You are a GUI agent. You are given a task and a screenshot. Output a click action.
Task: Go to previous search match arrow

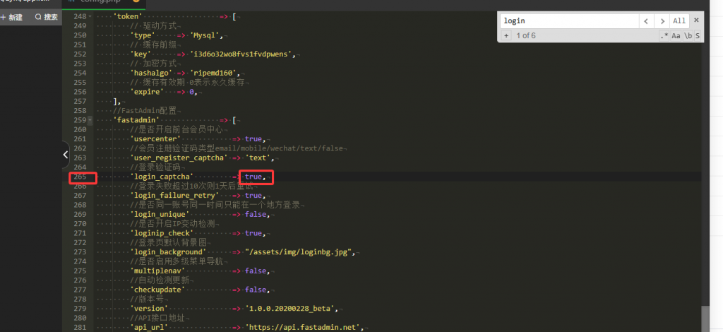(x=647, y=21)
